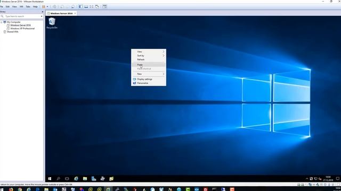Toggle the thumbnail bar toolbar icon
This screenshot has width=341, height=191.
(86, 7)
